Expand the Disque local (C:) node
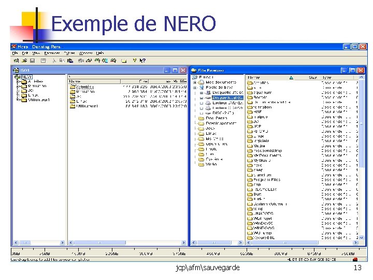The width and height of the screenshot is (373, 280). coord(202,98)
